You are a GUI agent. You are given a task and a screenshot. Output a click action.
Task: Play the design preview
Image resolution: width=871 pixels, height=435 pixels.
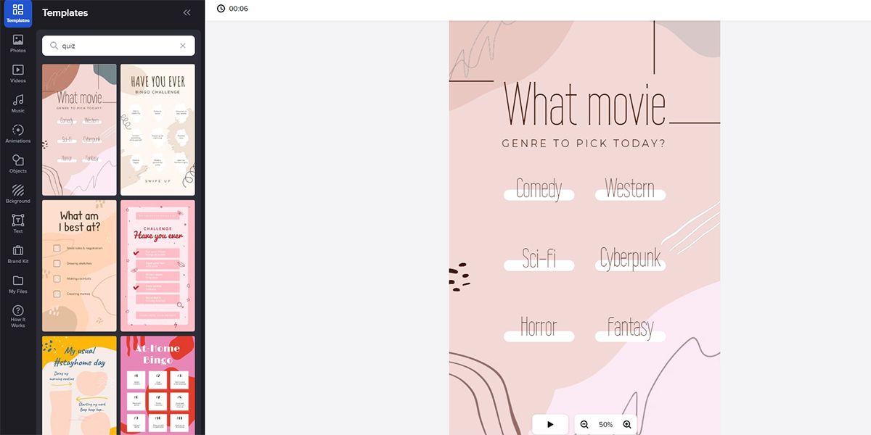click(x=550, y=424)
